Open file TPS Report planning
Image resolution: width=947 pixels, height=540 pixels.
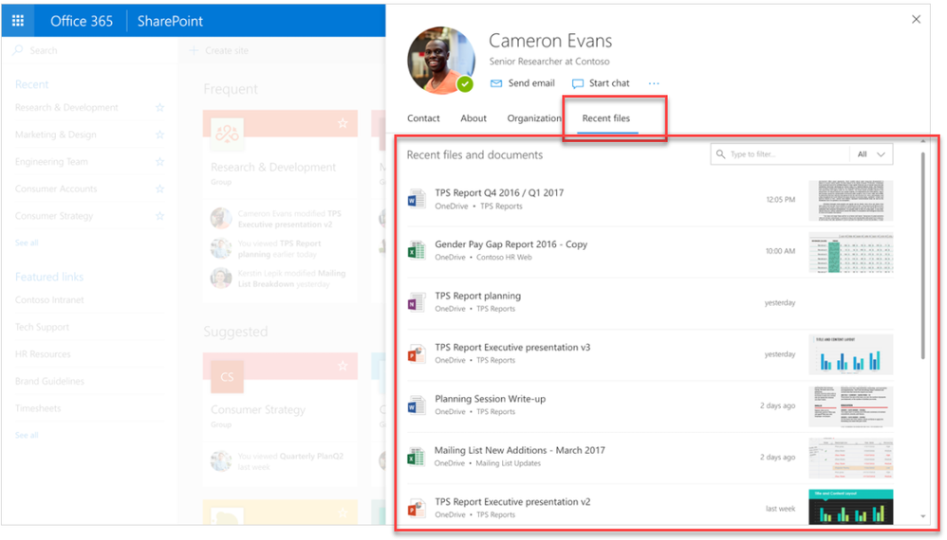pyautogui.click(x=477, y=296)
